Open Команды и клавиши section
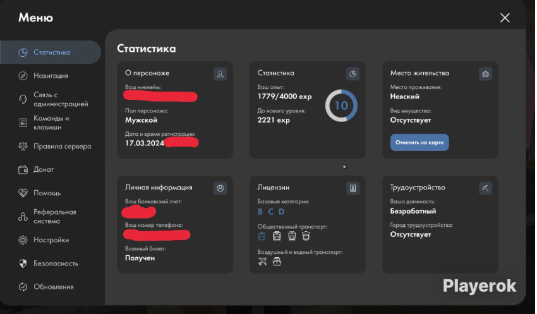Image resolution: width=537 pixels, height=314 pixels. coord(51,123)
